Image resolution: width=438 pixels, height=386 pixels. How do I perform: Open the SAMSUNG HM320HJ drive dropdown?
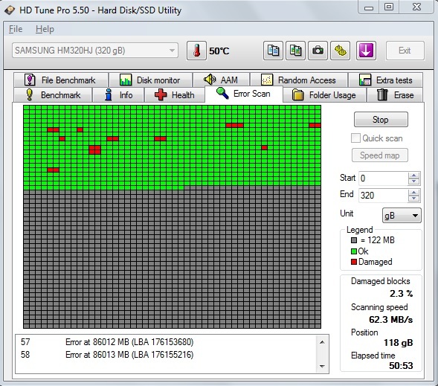click(95, 51)
